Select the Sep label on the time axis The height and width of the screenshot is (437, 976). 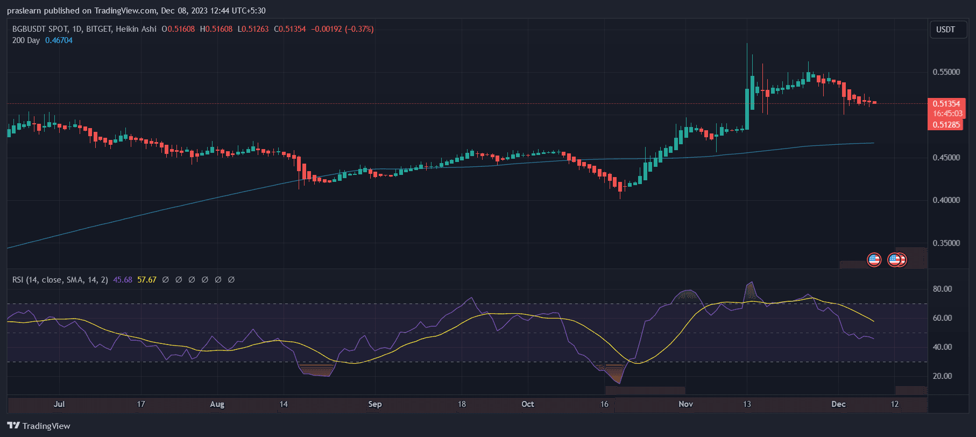[375, 404]
